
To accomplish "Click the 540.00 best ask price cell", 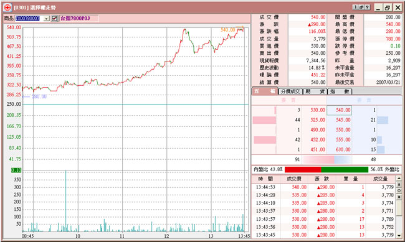I will point(339,110).
